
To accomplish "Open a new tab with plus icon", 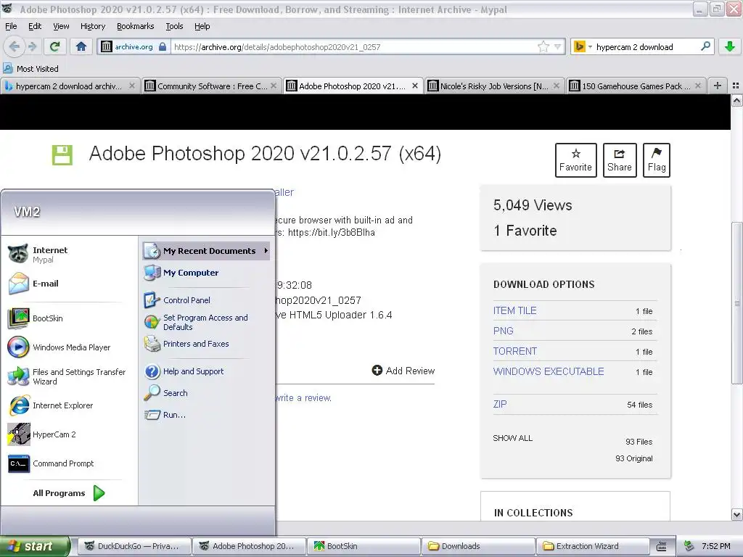I will point(718,86).
